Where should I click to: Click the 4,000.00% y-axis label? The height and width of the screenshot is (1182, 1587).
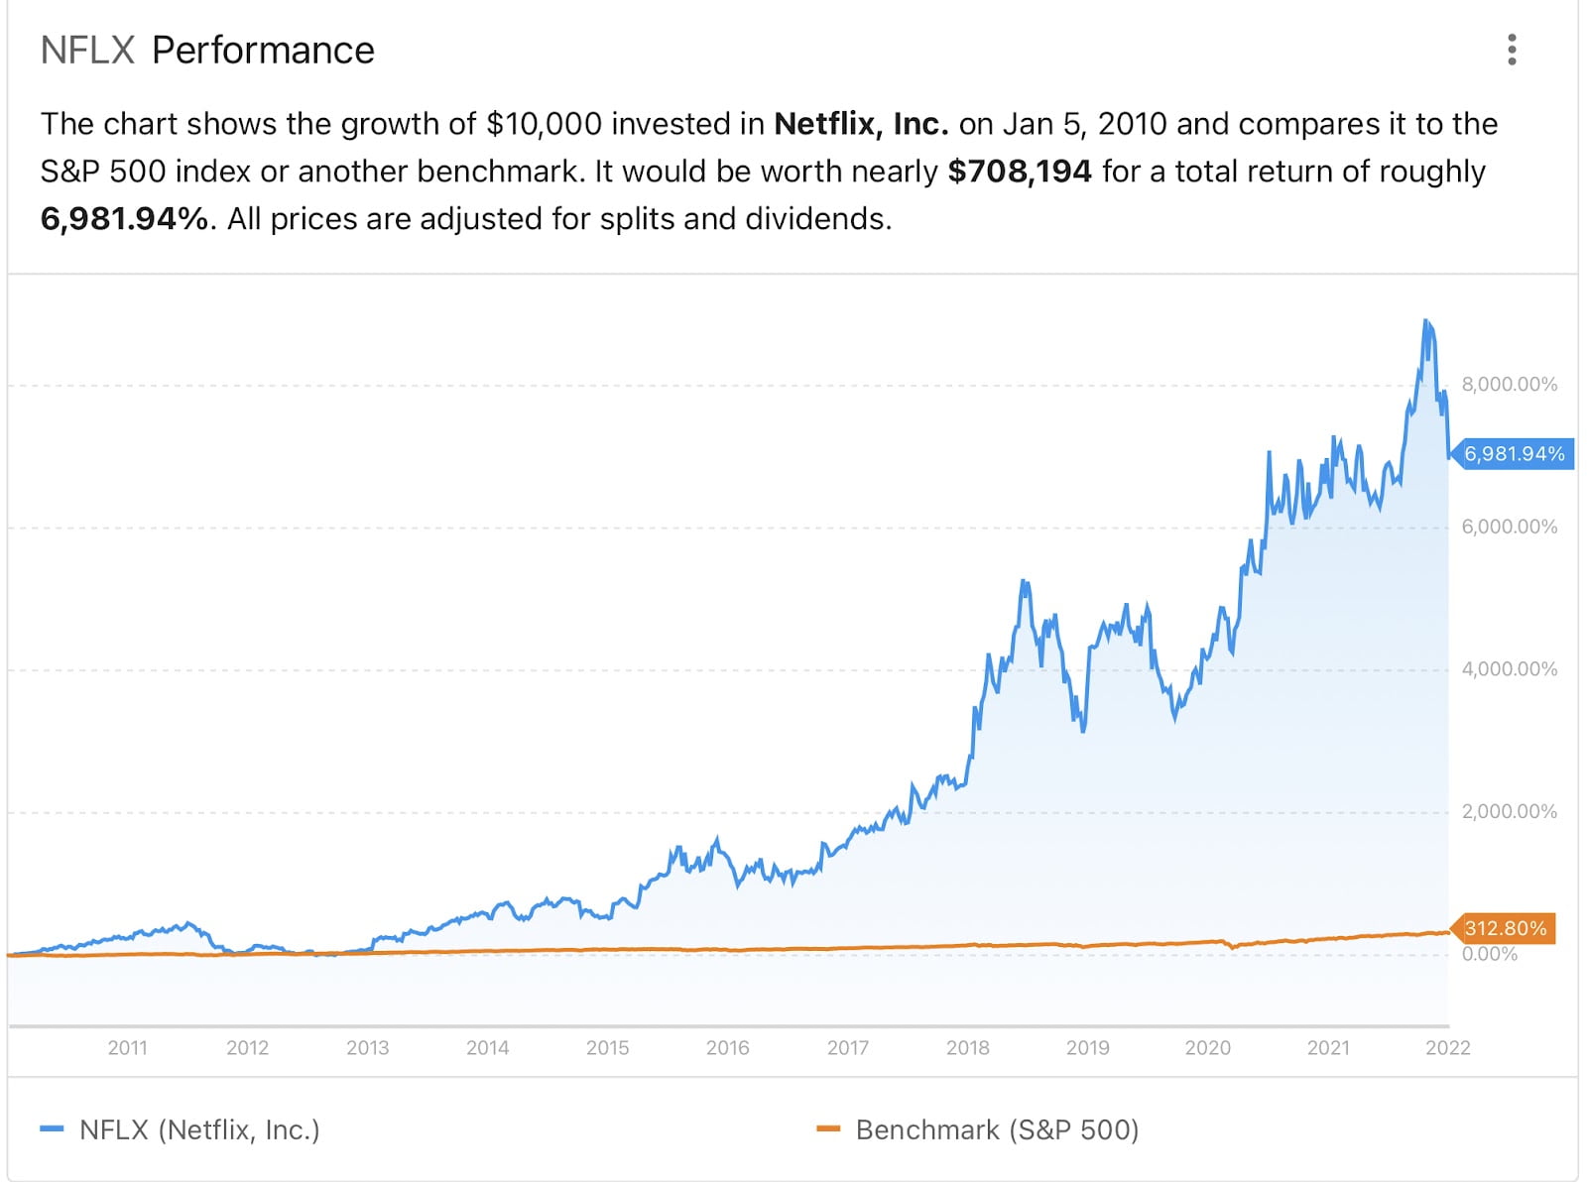coord(1509,669)
